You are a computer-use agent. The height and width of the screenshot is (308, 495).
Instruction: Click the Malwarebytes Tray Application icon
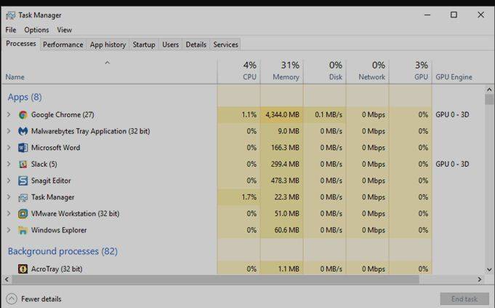pyautogui.click(x=23, y=131)
